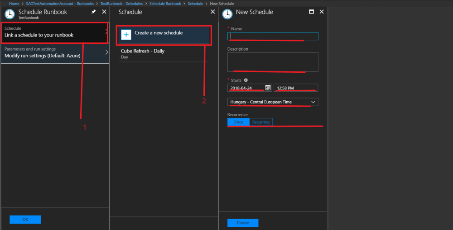Click the Create button
Viewport: 453px width, 230px height.
pyautogui.click(x=243, y=223)
